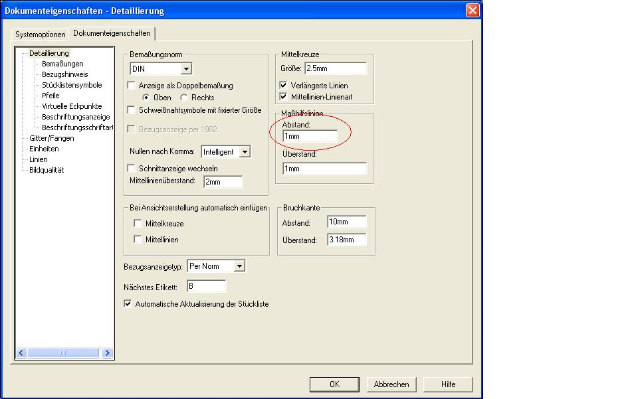The height and width of the screenshot is (399, 638).
Task: Click the tree horizontal scrollbar thumb
Action: pos(63,353)
